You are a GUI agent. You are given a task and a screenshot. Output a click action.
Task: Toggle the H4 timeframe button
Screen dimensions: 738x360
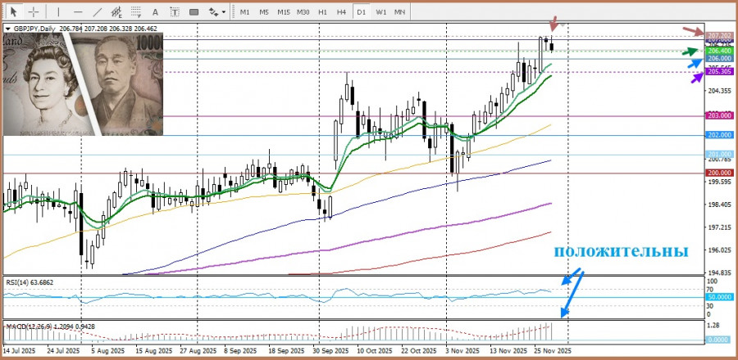point(341,12)
